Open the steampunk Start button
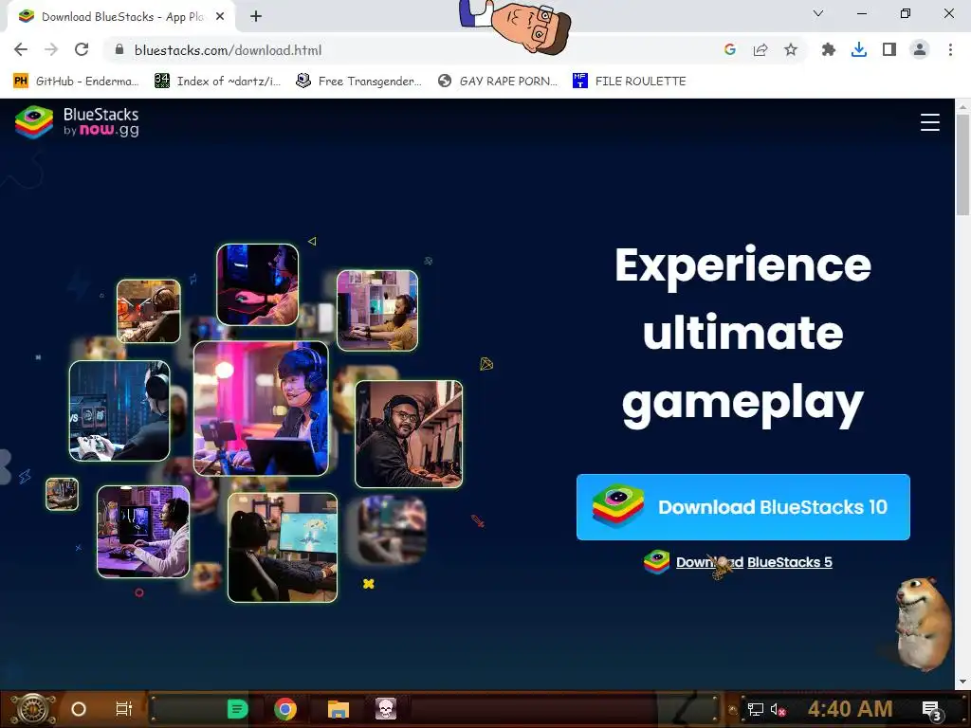Screen dimensions: 971x728 point(33,709)
